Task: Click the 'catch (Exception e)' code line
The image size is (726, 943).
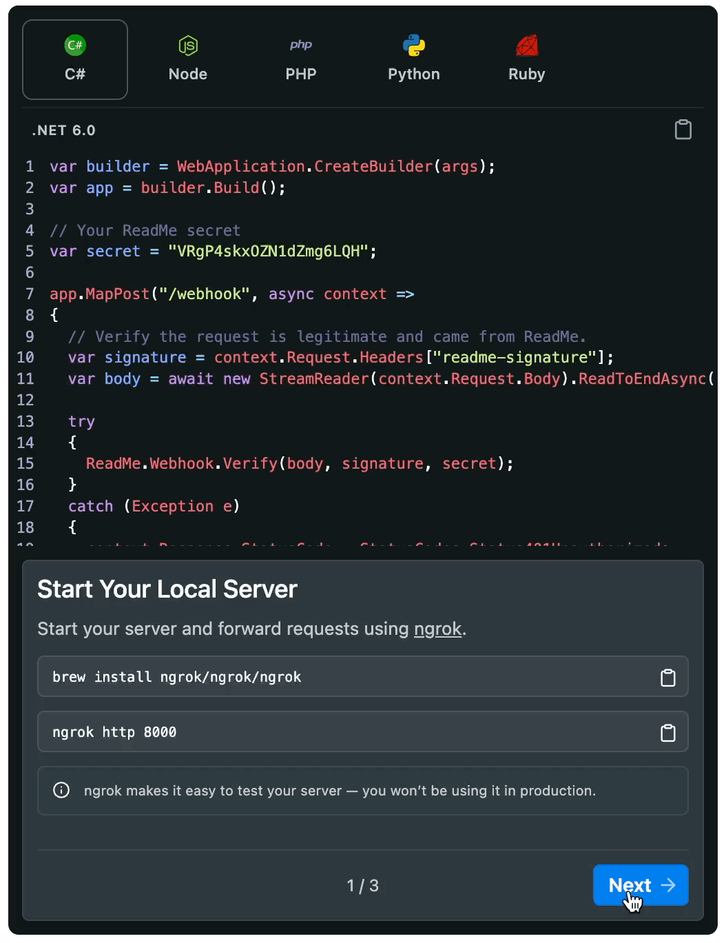Action: [154, 506]
